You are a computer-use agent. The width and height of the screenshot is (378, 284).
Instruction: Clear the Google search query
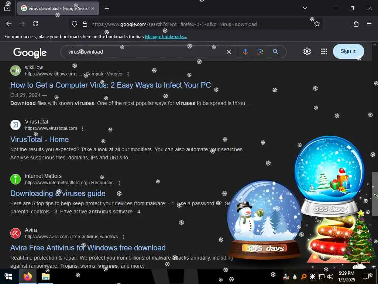coord(229,52)
